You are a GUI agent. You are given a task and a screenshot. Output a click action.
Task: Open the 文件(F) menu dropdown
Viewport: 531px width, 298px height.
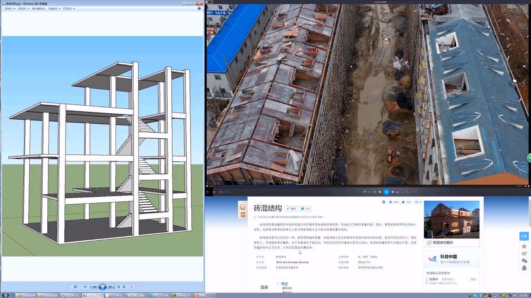click(9, 8)
